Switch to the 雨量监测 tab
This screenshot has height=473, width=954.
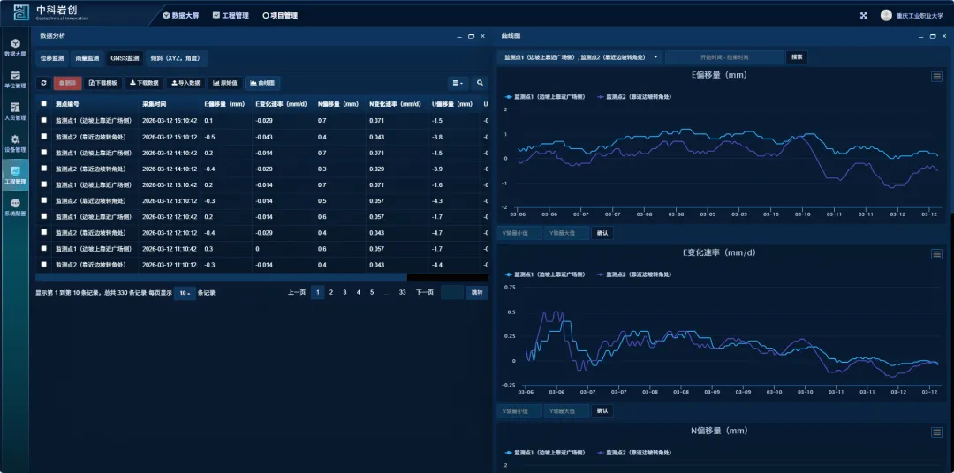87,58
